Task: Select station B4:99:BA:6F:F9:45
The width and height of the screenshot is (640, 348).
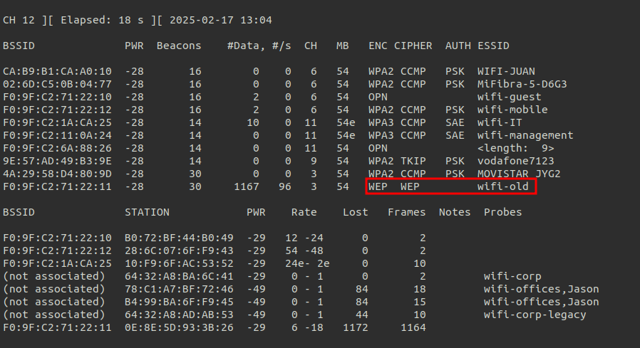Action: (x=179, y=302)
